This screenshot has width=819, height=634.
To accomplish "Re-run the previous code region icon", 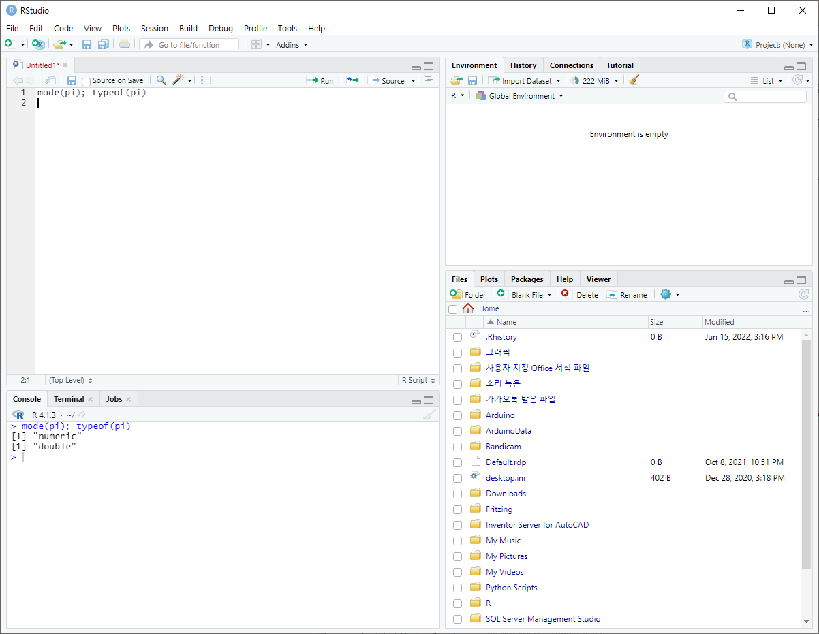I will tap(352, 80).
